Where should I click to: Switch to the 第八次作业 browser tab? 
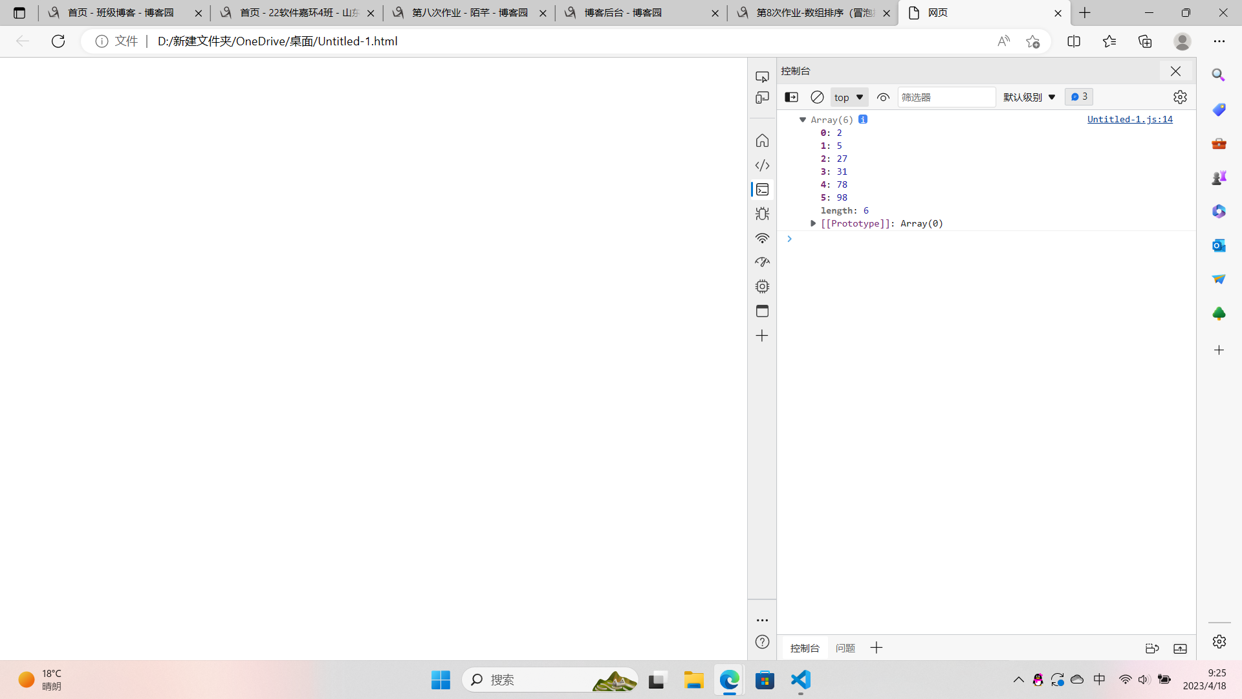470,13
